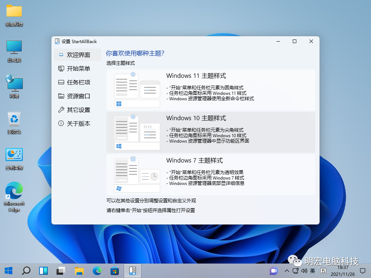The width and height of the screenshot is (371, 278).
Task: Toggle the 英 input language indicator
Action: coord(313,271)
